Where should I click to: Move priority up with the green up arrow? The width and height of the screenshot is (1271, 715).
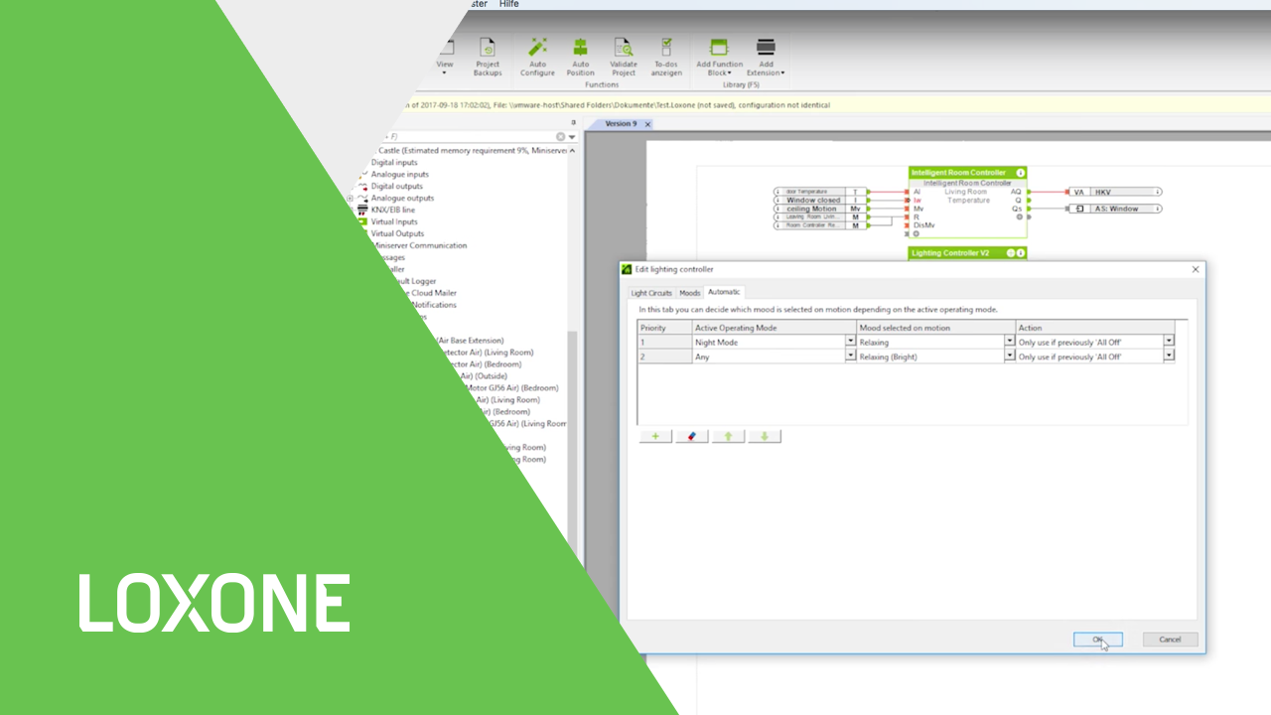(x=728, y=436)
